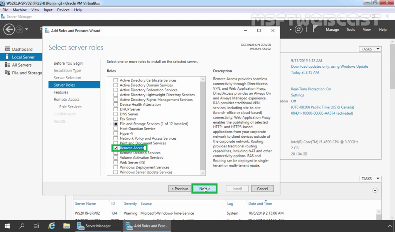Open the Windows Start button

pyautogui.click(x=7, y=226)
